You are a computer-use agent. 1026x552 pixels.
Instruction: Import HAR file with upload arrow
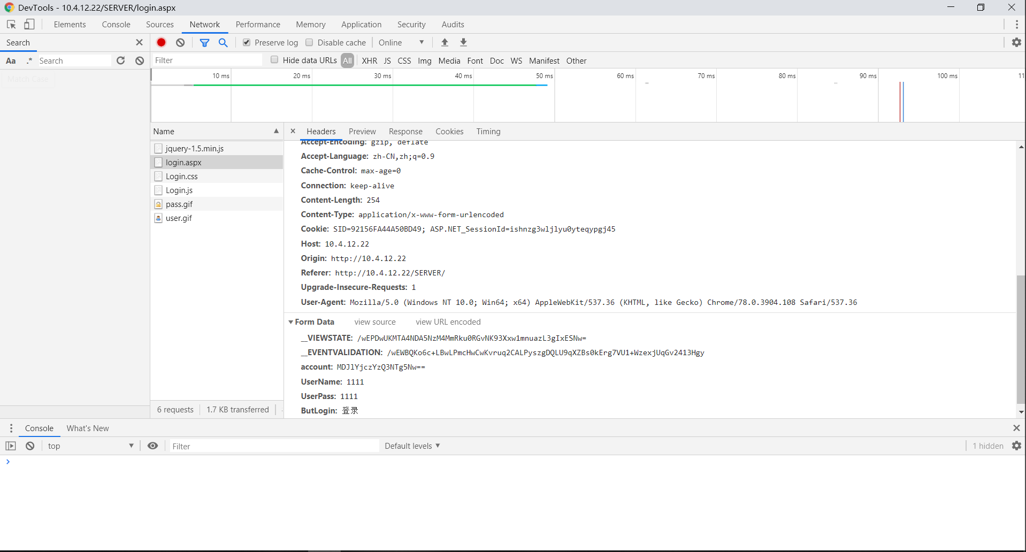pos(445,42)
